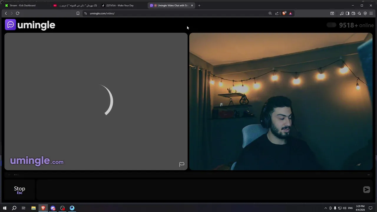The image size is (377, 212).
Task: Go back with browser back arrow
Action: [6, 13]
